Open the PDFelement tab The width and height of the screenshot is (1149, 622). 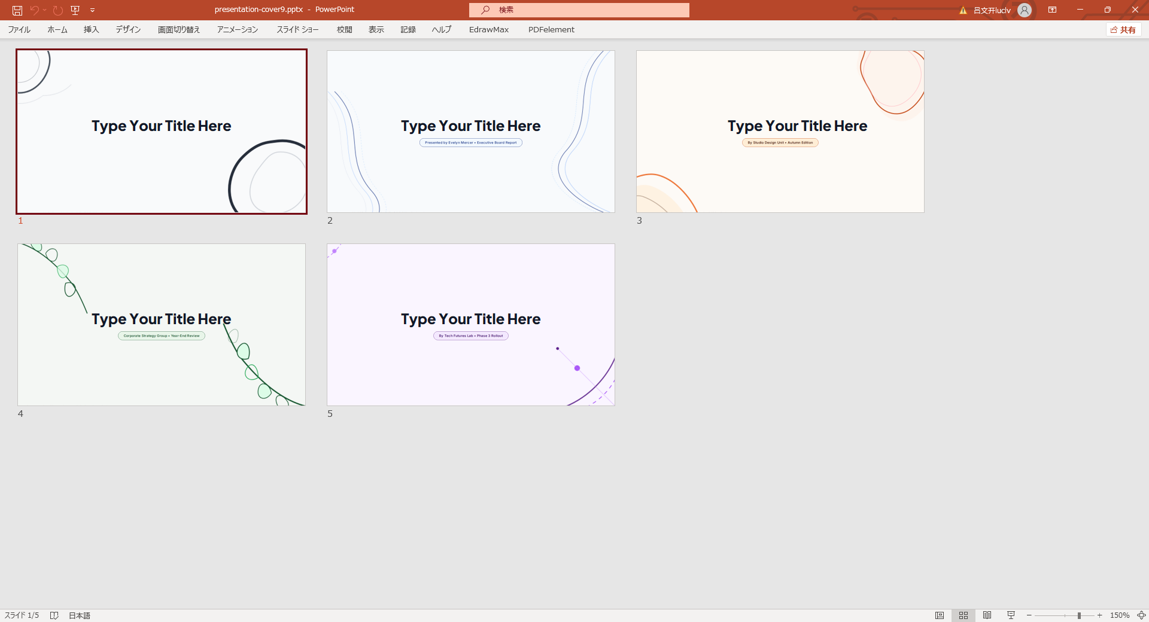[551, 29]
